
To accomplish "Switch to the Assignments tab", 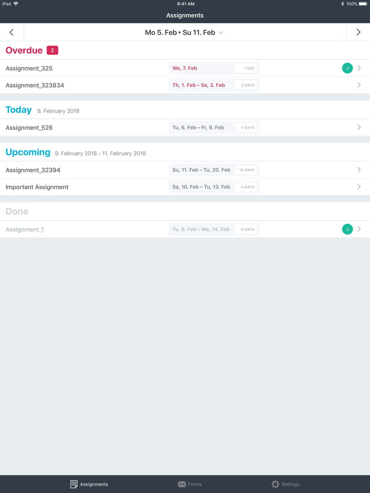I will click(89, 484).
